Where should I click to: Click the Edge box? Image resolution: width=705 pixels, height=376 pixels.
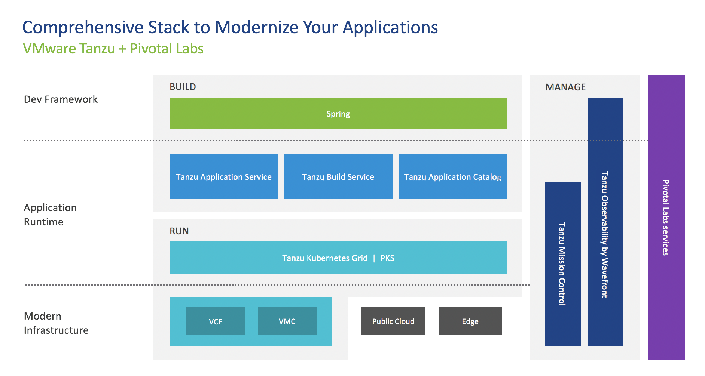click(470, 321)
